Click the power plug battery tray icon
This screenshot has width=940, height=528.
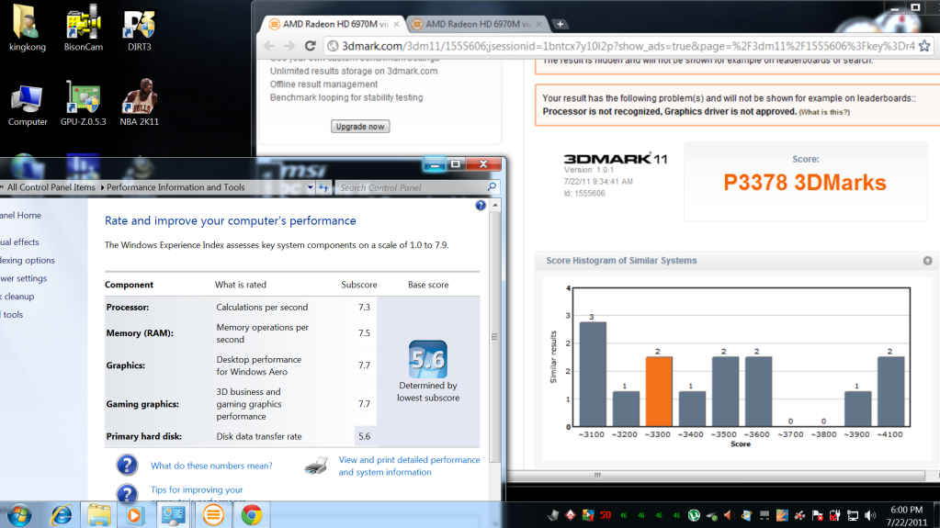point(834,515)
